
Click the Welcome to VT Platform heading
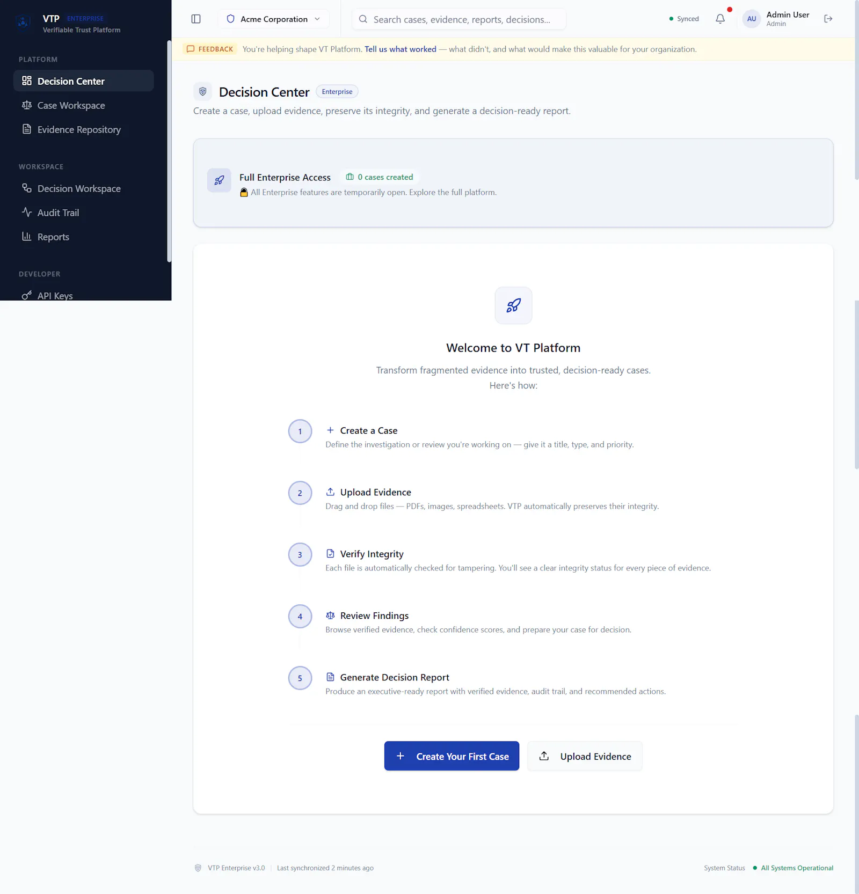pos(513,348)
